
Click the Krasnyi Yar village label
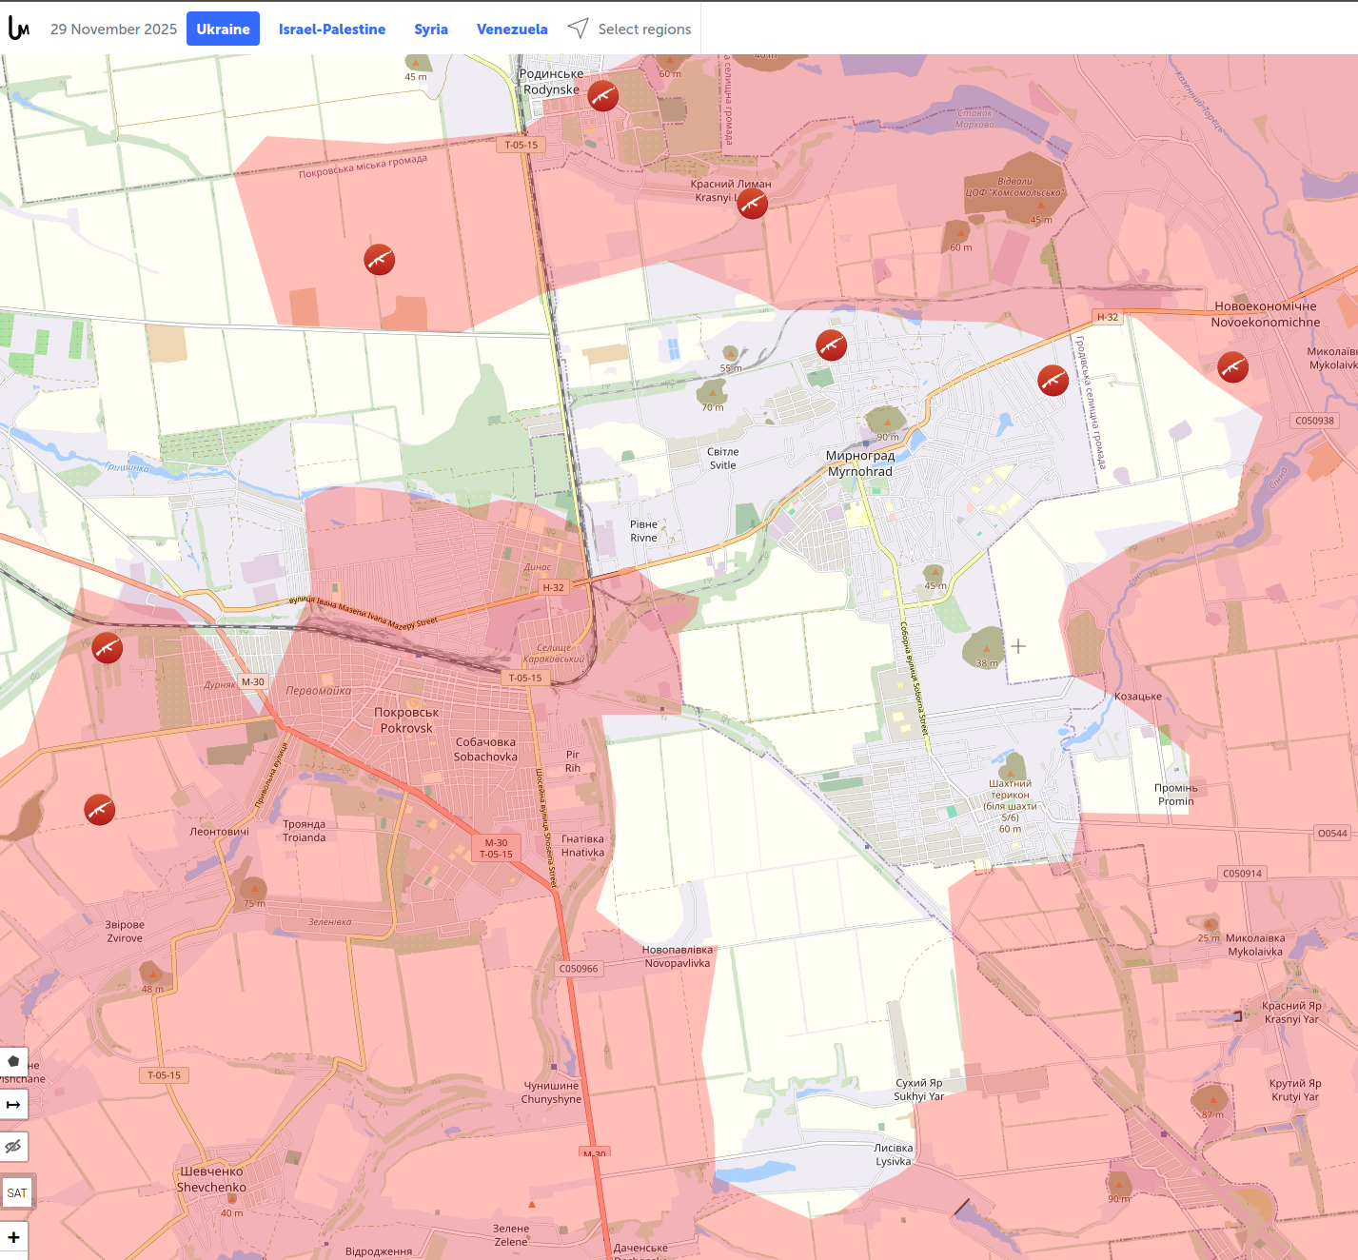(x=1291, y=1013)
